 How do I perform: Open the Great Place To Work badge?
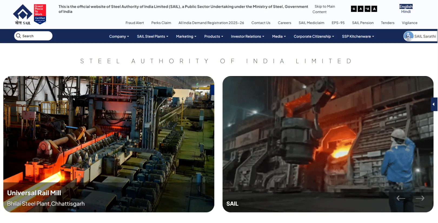click(40, 14)
